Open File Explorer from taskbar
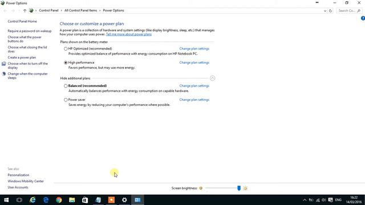 tap(72, 200)
